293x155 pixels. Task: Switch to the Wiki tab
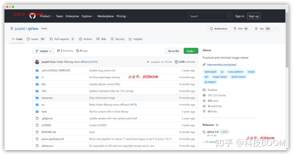(101, 39)
